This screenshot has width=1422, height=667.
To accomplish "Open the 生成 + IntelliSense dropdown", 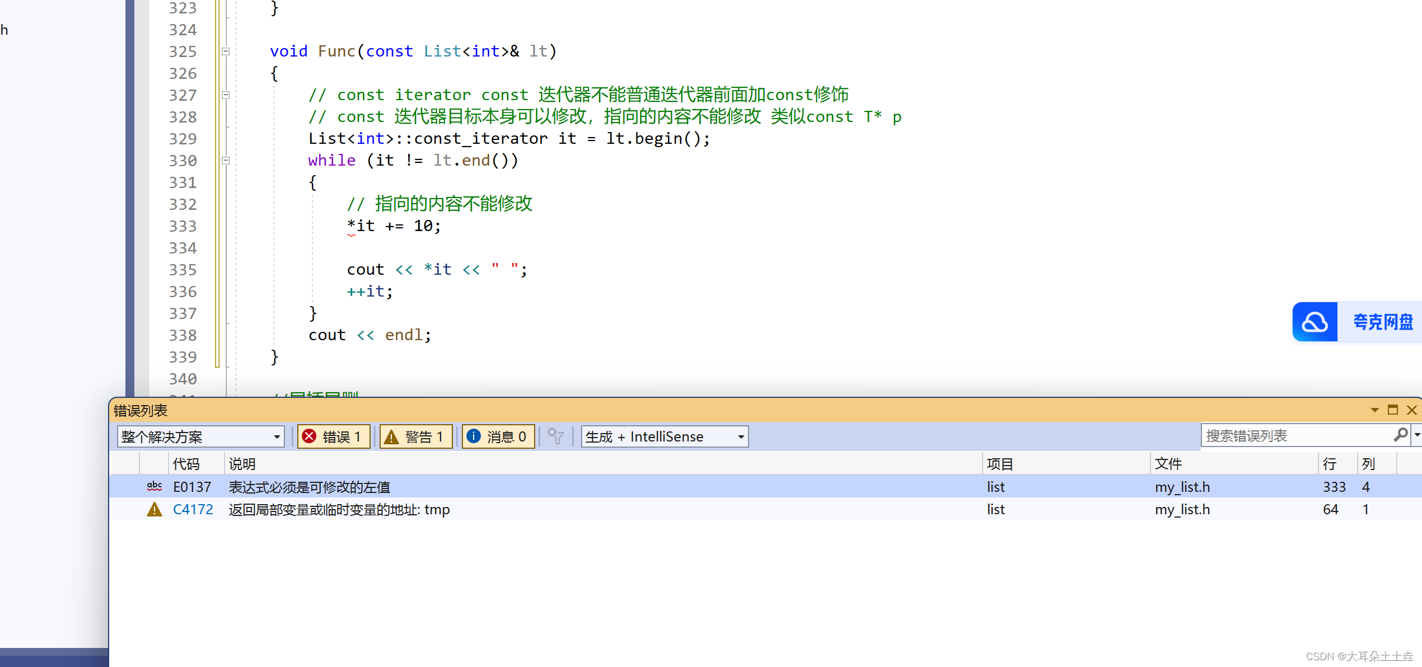I will [665, 436].
